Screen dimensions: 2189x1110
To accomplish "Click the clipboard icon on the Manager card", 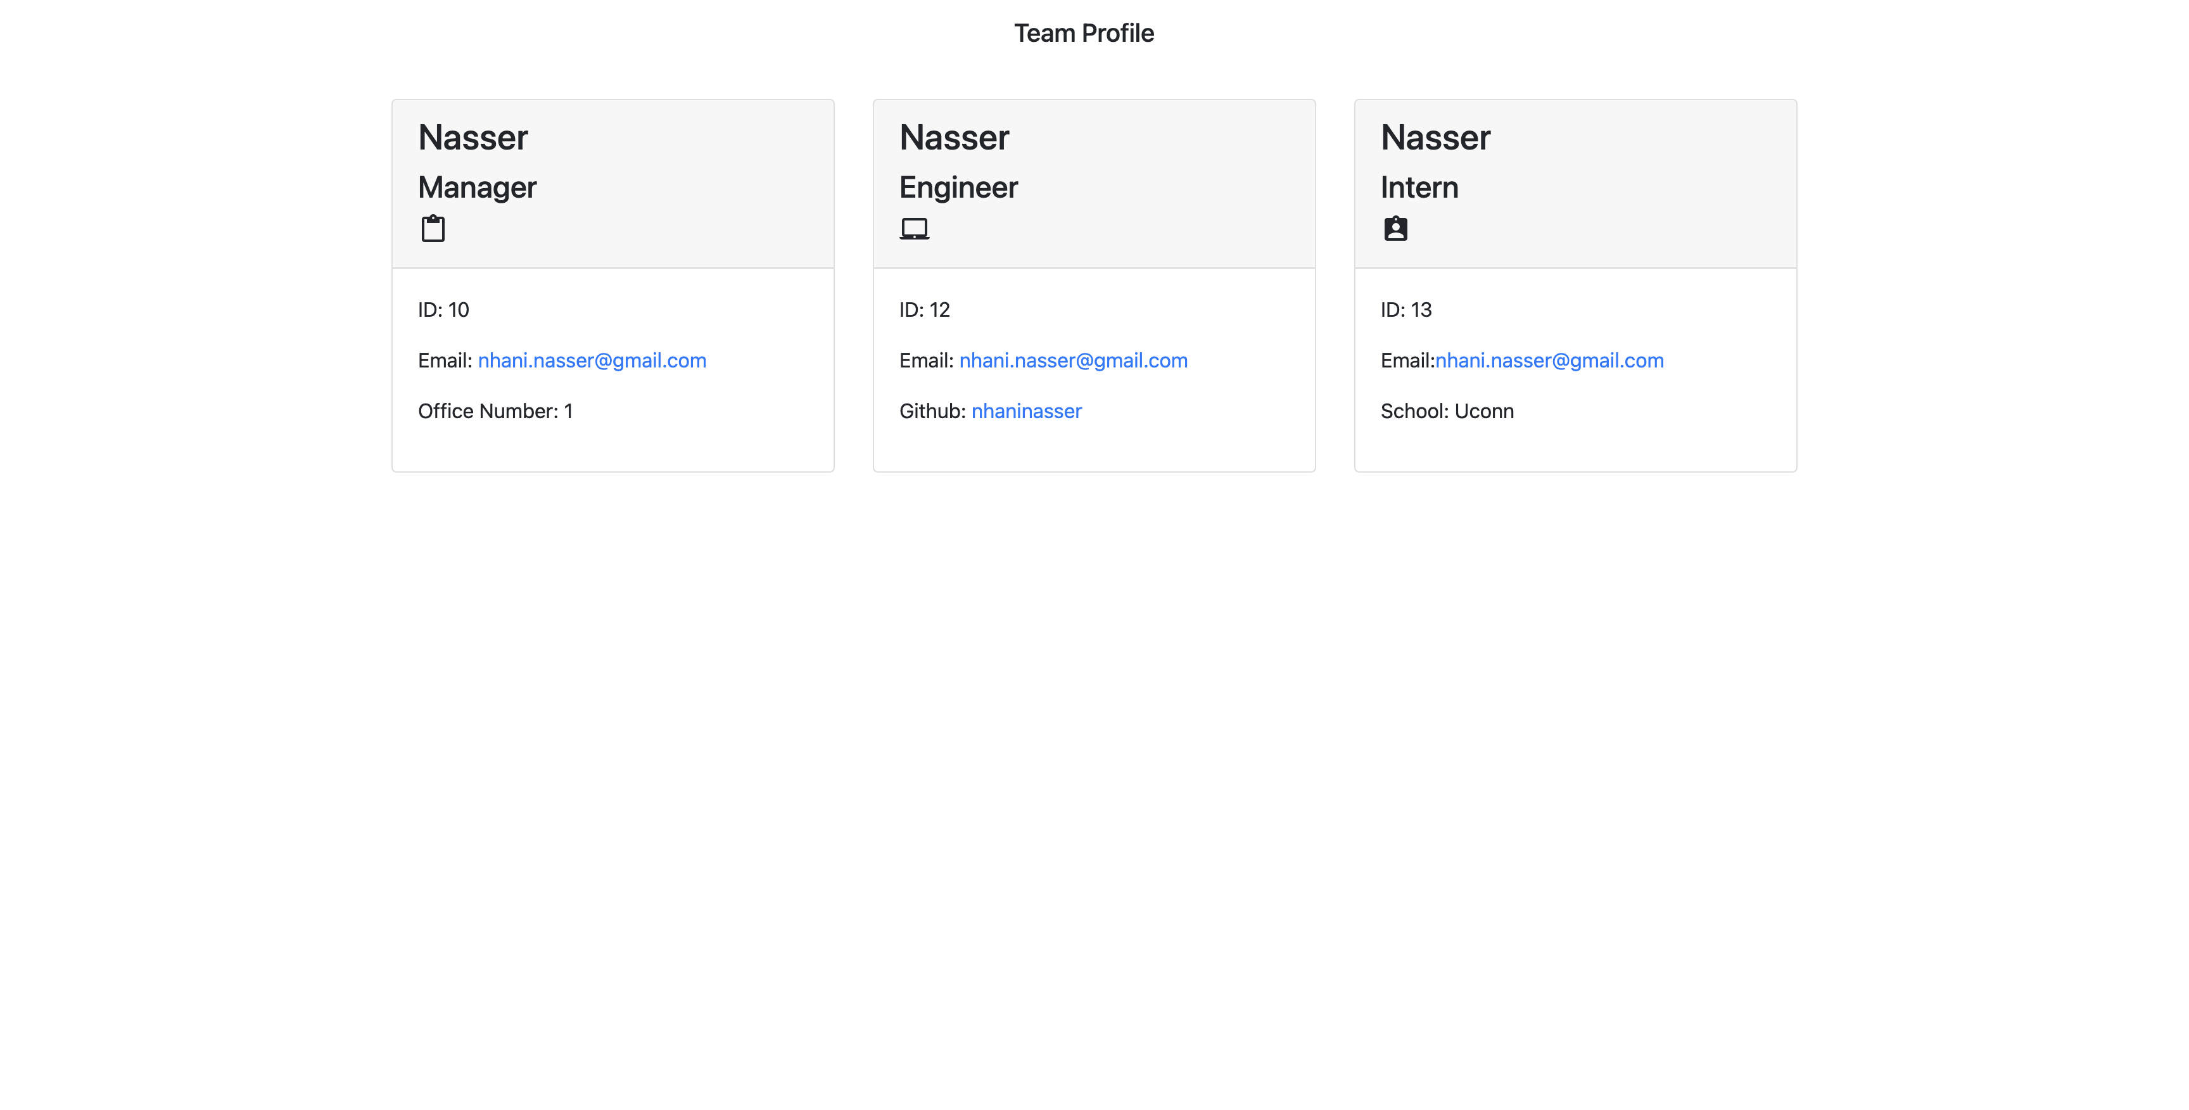I will [433, 228].
